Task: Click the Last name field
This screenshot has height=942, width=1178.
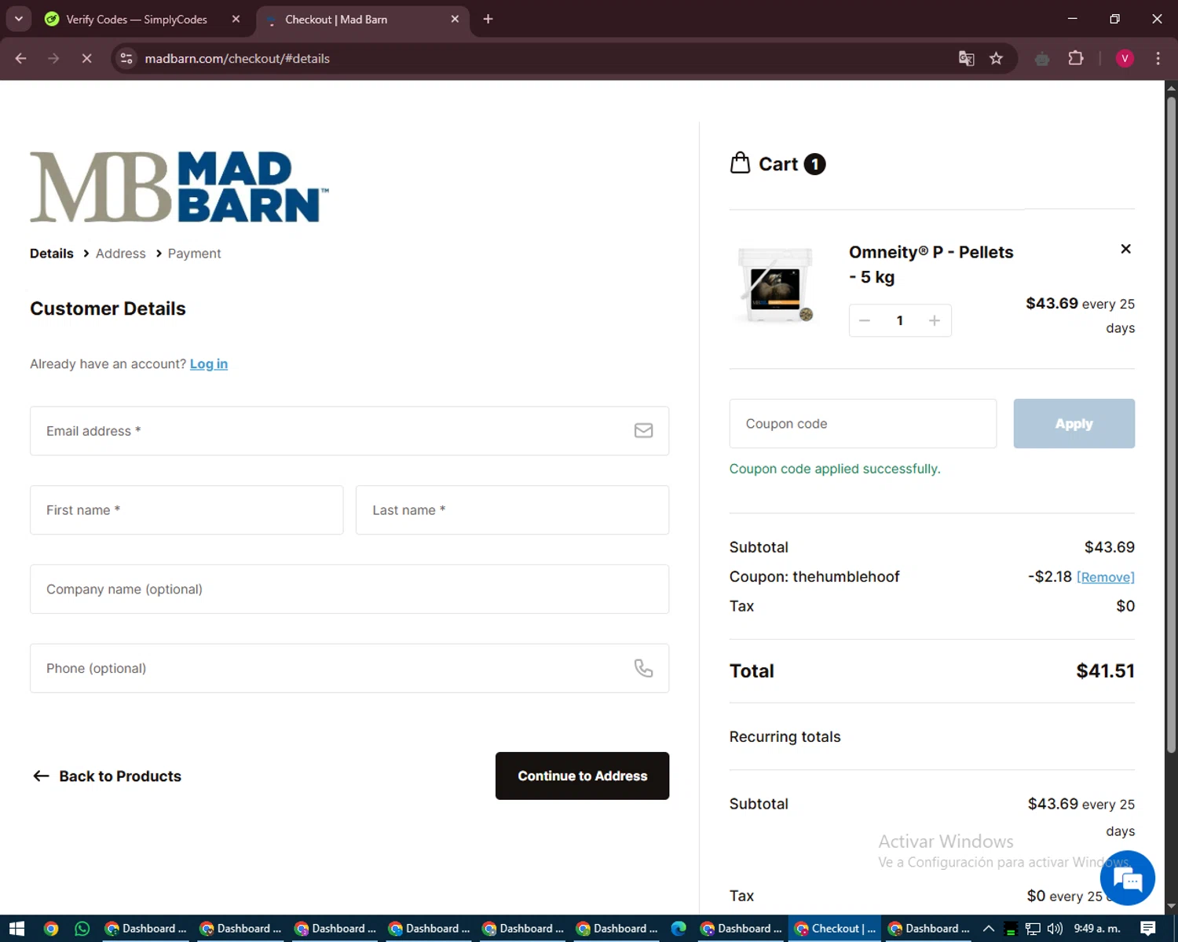Action: tap(512, 510)
